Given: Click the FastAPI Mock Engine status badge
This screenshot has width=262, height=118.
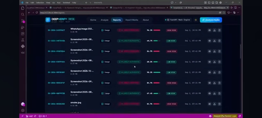Looking at the screenshot, I should [177, 20].
